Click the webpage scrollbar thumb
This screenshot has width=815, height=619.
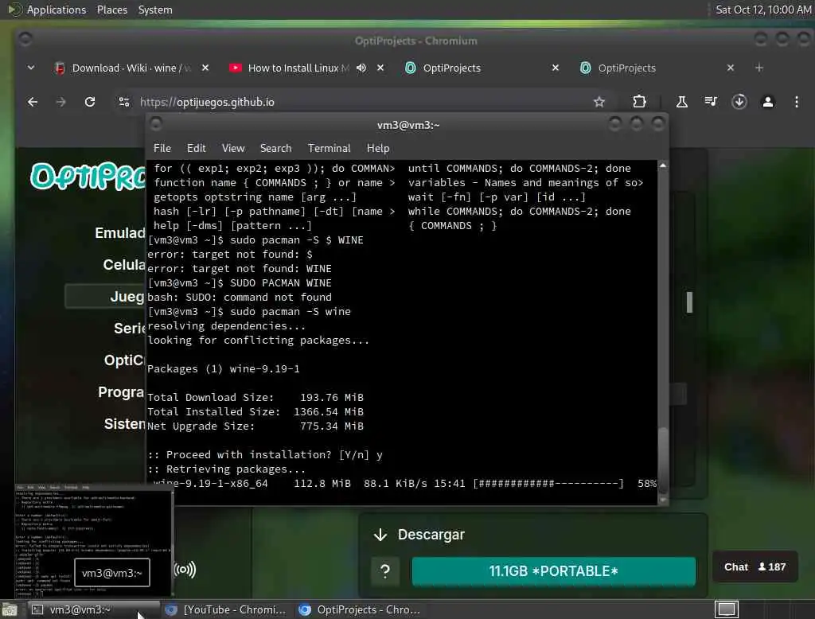pyautogui.click(x=689, y=302)
